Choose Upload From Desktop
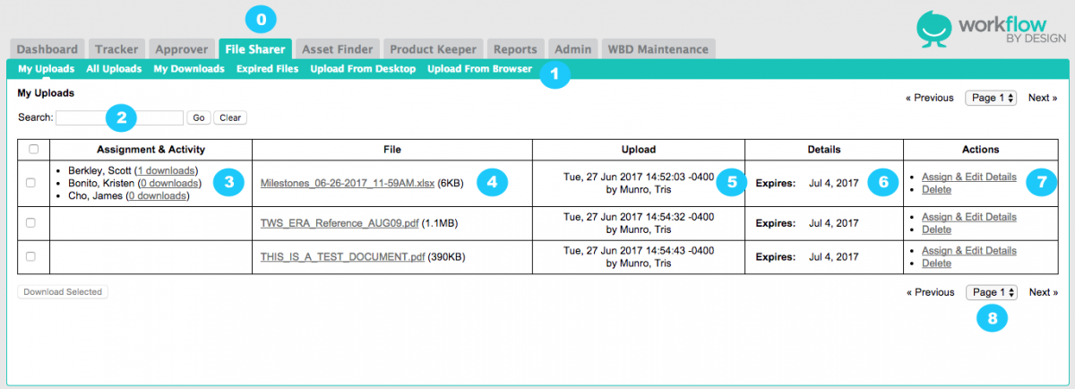1075x389 pixels. coord(363,69)
